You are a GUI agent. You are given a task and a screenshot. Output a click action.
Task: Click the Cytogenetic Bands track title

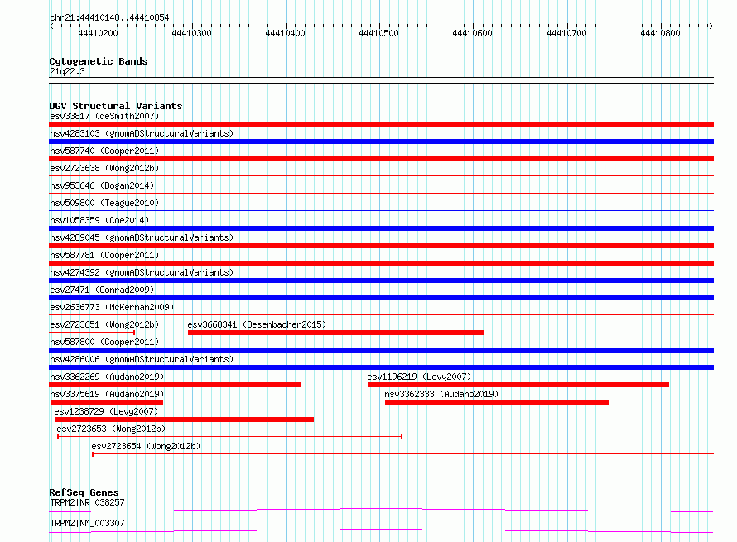[99, 61]
